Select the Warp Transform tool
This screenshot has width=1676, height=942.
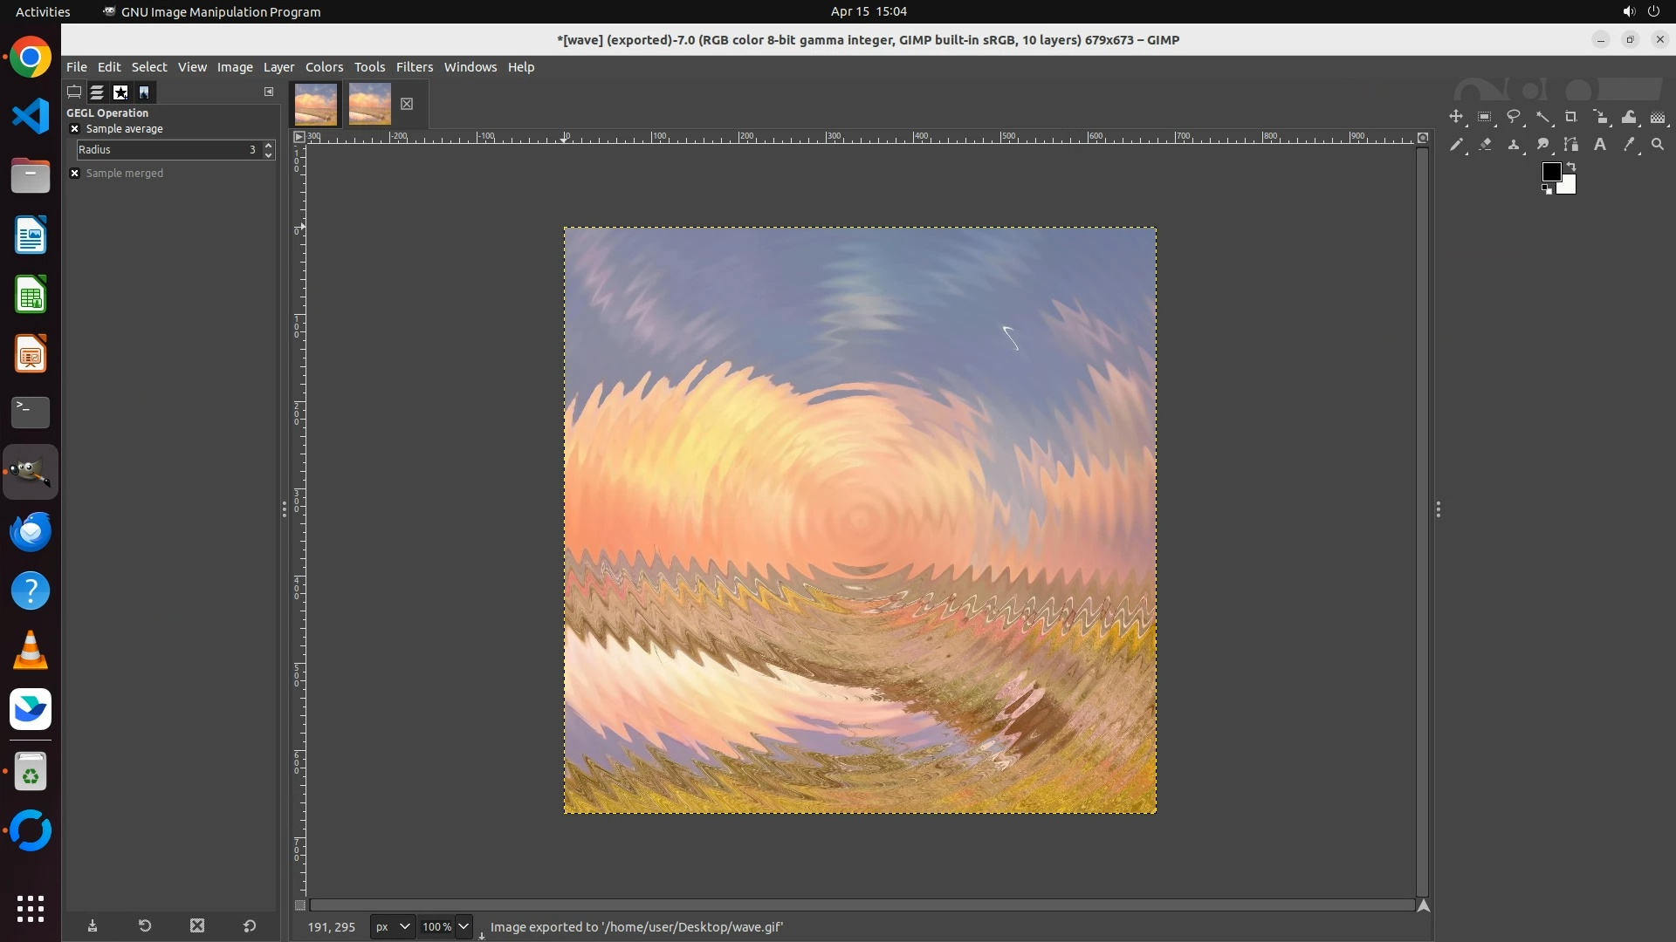click(1629, 117)
